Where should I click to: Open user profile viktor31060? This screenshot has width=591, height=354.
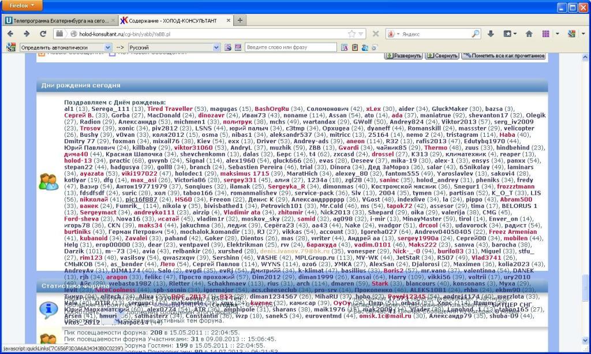(193, 147)
